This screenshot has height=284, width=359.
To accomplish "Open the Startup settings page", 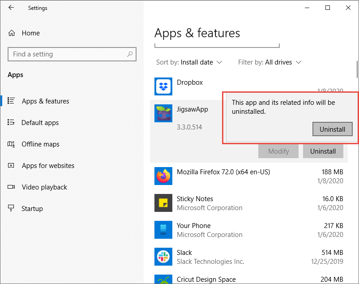I will click(32, 209).
